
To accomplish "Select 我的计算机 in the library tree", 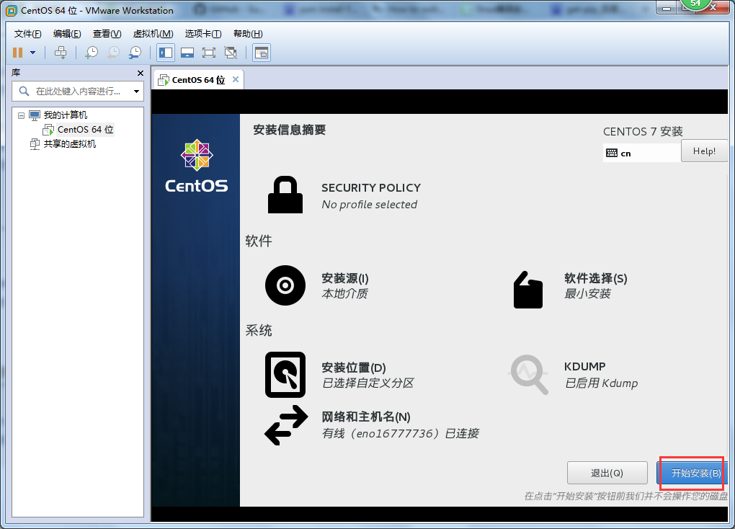I will pos(65,115).
